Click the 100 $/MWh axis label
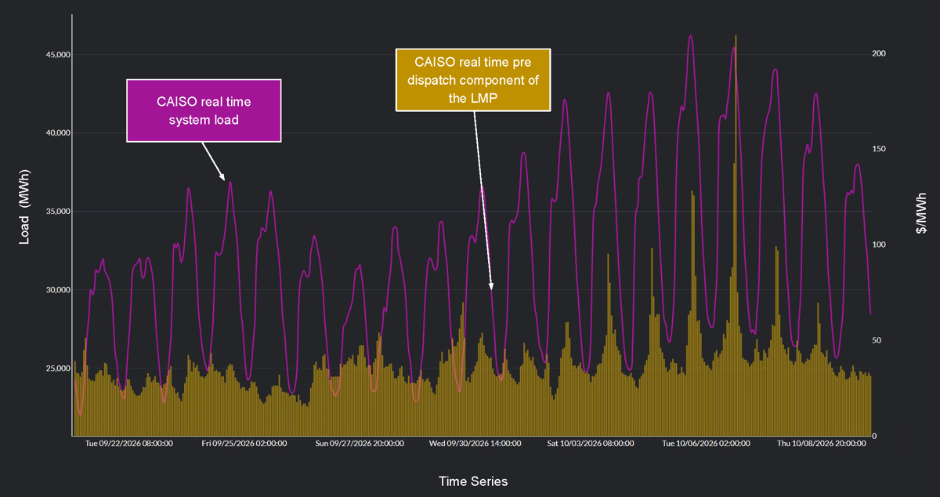940x497 pixels. pyautogui.click(x=880, y=245)
